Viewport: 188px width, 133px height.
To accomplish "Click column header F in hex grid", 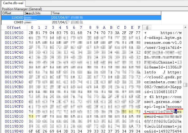I will coord(139,27).
